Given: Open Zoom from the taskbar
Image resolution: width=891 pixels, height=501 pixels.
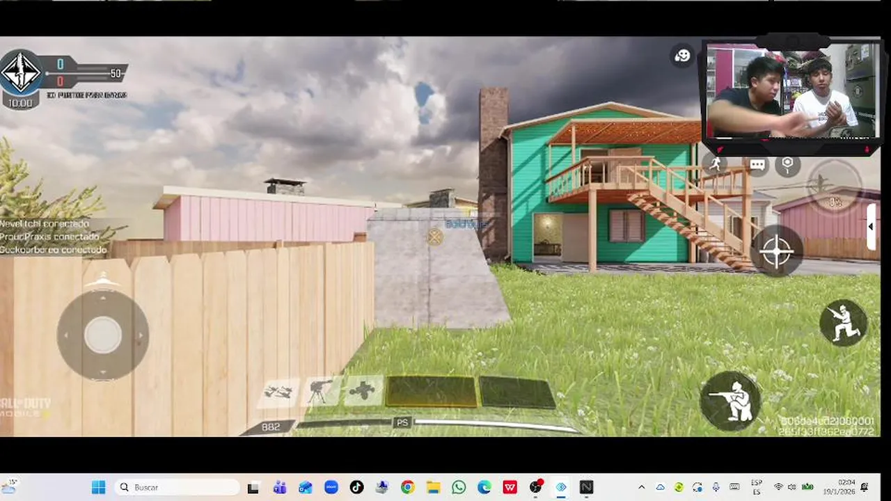Looking at the screenshot, I should pyautogui.click(x=331, y=488).
